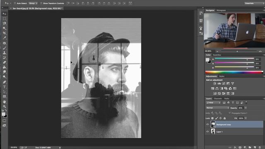
Task: Click the red R channel slider
Action: click(234, 59)
